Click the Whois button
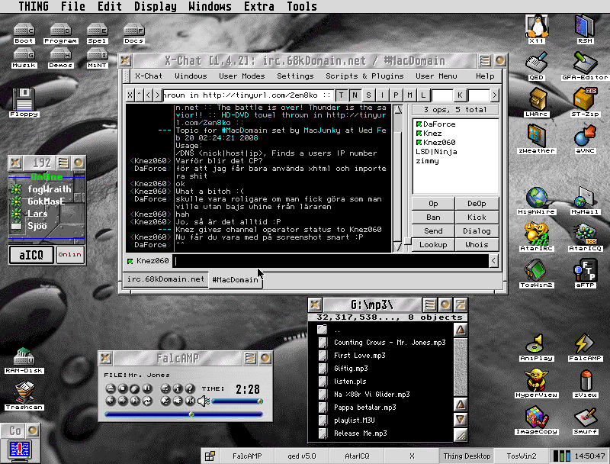The height and width of the screenshot is (464, 610). coord(477,244)
